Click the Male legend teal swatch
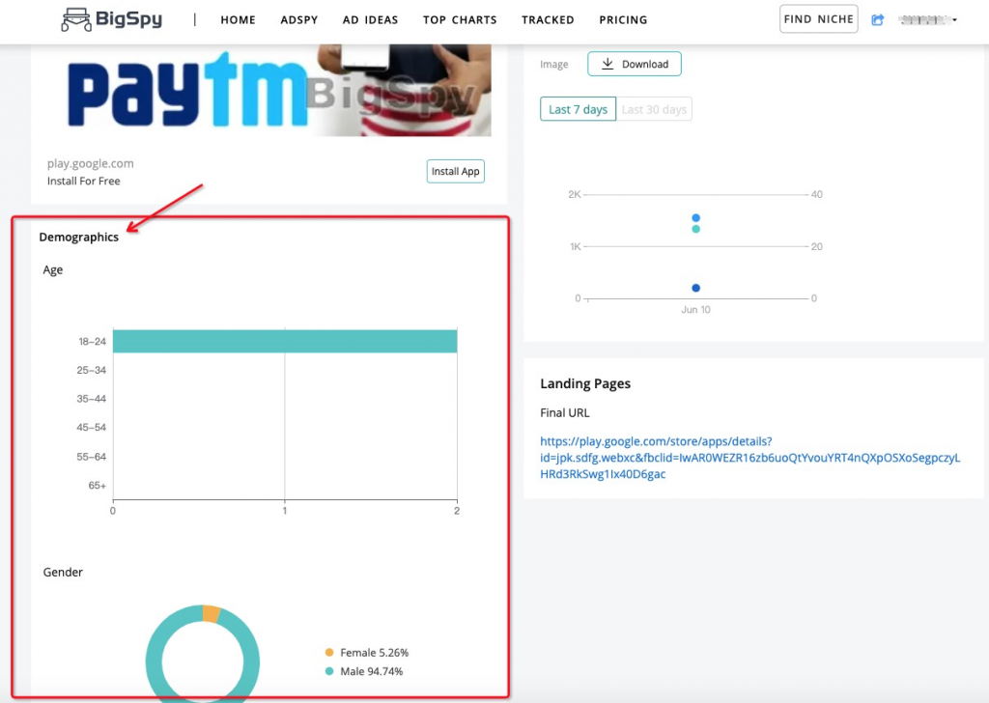The width and height of the screenshot is (989, 703). (329, 671)
